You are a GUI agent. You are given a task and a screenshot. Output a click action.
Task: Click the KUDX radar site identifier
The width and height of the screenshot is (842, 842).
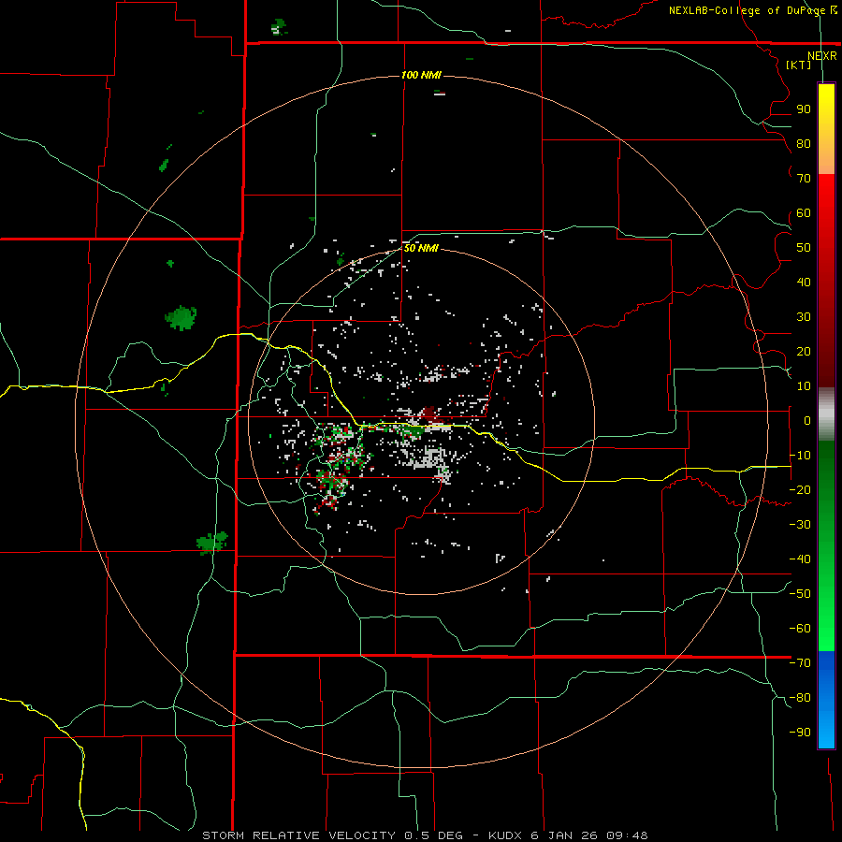tap(505, 835)
